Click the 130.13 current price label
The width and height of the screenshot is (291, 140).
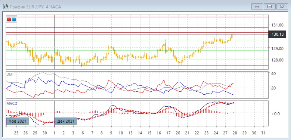coord(277,34)
